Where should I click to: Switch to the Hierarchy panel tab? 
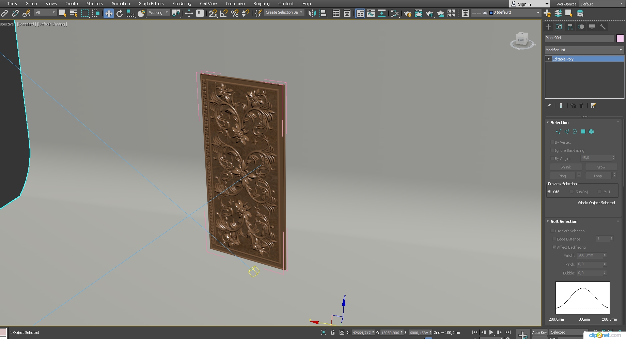[570, 27]
